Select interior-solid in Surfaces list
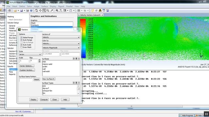The image size is (209, 117). tap(47, 64)
